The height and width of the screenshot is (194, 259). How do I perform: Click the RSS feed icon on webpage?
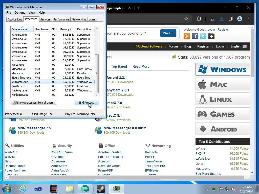(x=187, y=36)
